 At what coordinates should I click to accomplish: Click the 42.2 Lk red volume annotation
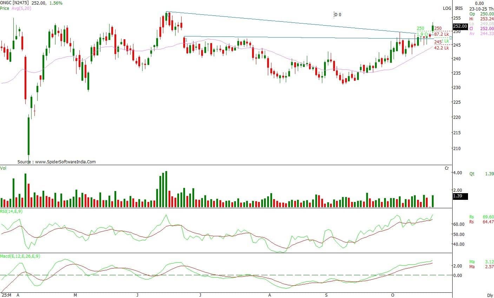click(441, 48)
